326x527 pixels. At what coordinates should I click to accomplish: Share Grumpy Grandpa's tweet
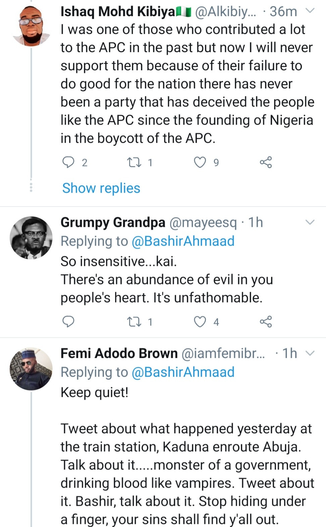point(266,322)
